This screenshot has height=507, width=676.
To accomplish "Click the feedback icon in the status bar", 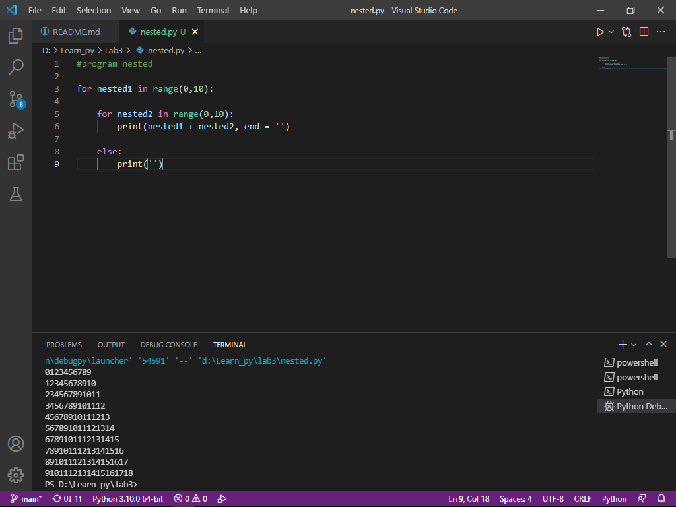I will click(642, 499).
